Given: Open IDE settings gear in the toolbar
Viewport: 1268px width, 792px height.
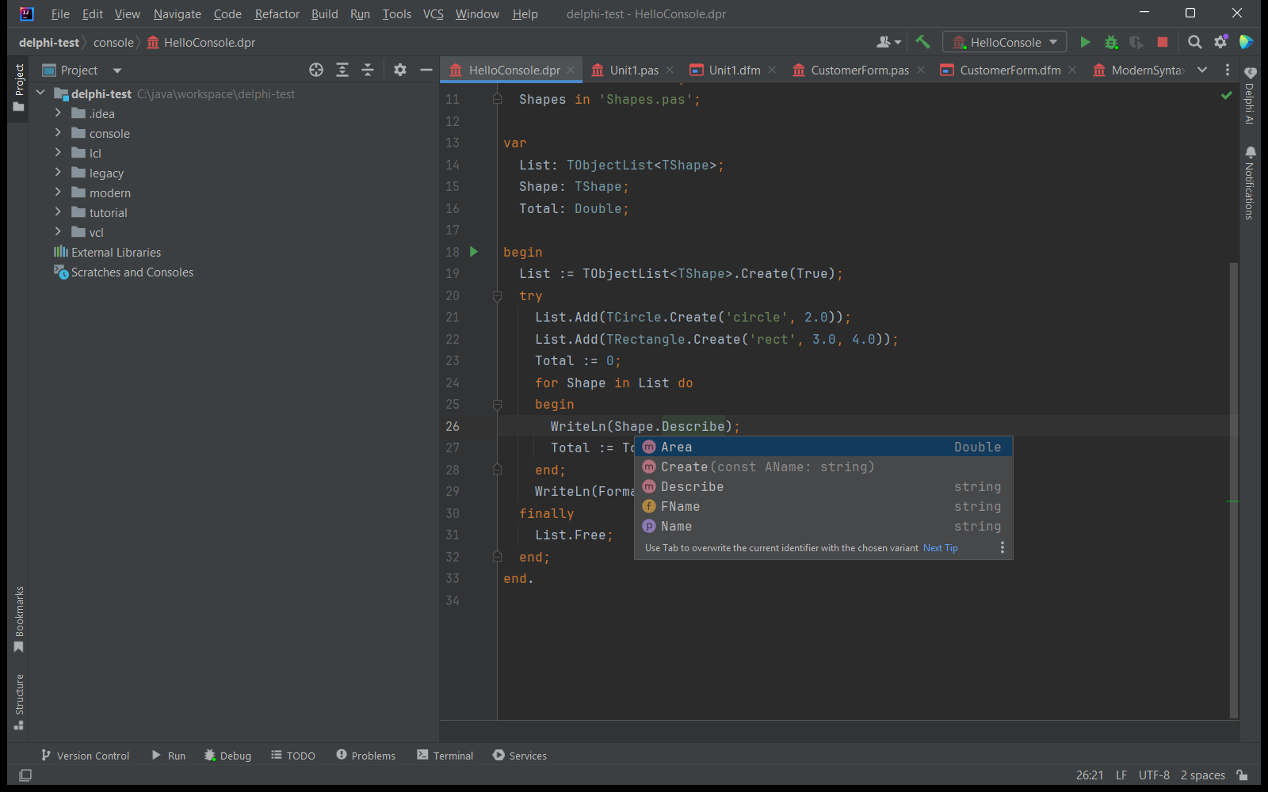Looking at the screenshot, I should (x=1220, y=42).
